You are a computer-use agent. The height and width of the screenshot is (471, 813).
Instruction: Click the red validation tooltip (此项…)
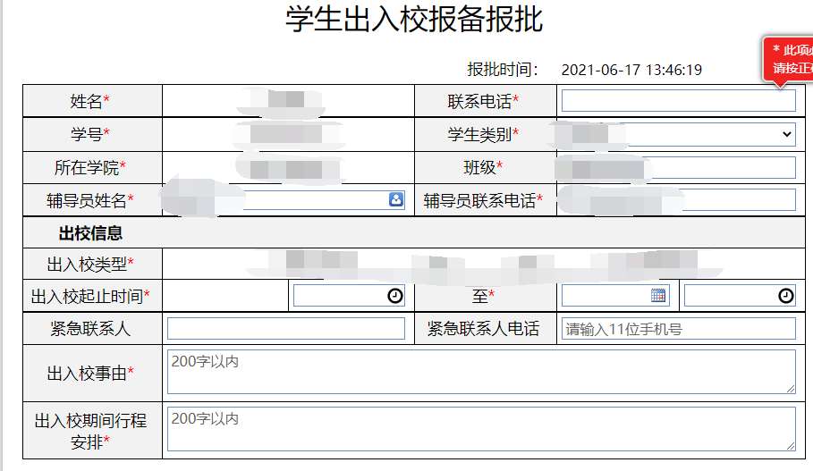click(x=788, y=59)
